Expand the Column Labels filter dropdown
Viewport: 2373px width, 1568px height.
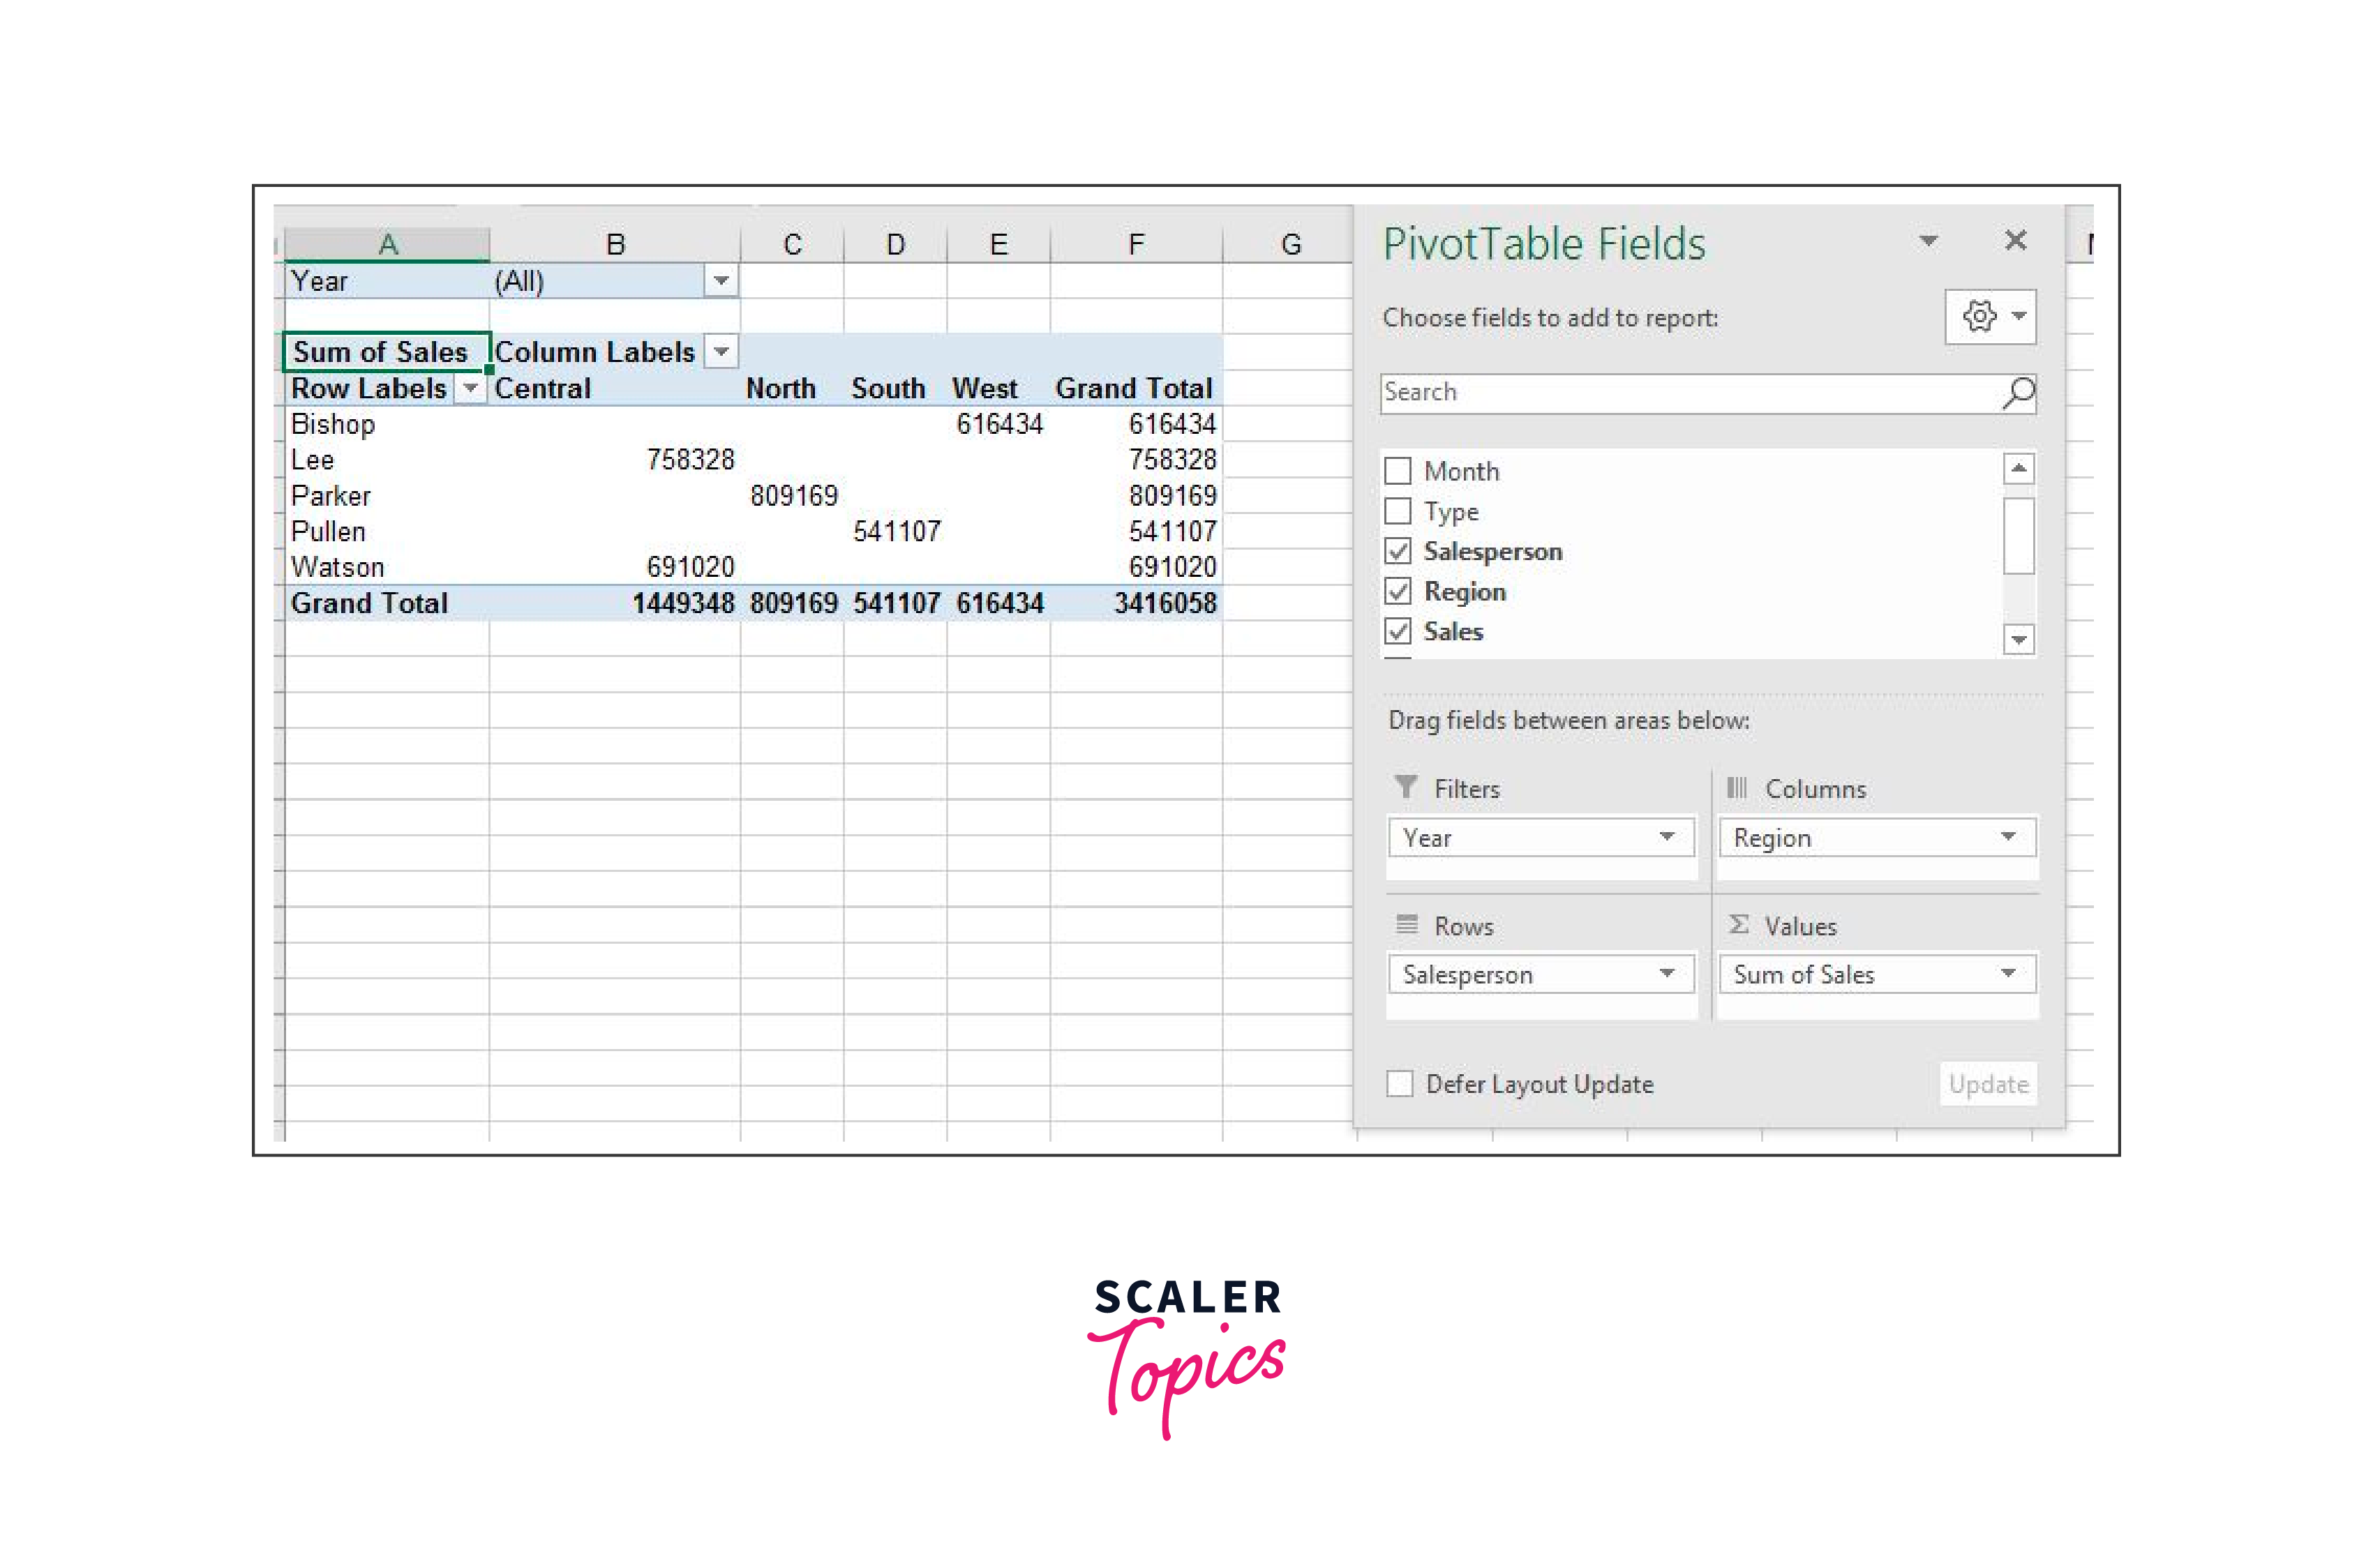pyautogui.click(x=720, y=352)
